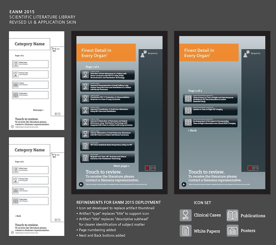Click Requests person icon on Page 2 screen
Viewport: 276px width, 245px height.
click(x=246, y=54)
